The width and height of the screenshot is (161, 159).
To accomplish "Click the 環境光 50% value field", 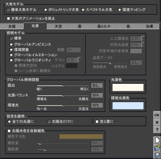I will (x=97, y=105).
